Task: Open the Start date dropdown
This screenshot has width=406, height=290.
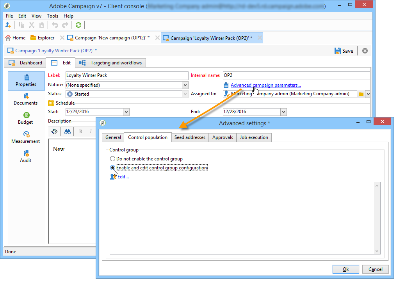Action: coord(126,112)
